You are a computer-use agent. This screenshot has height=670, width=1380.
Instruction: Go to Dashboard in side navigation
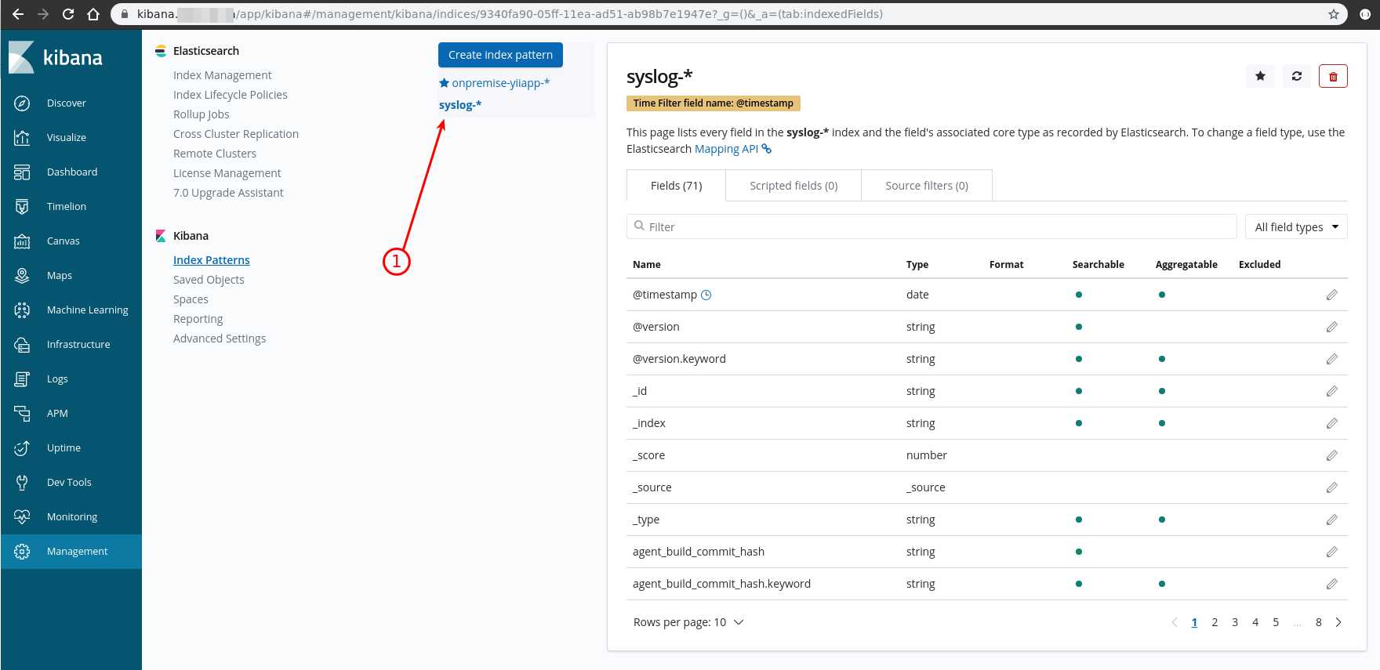[71, 172]
